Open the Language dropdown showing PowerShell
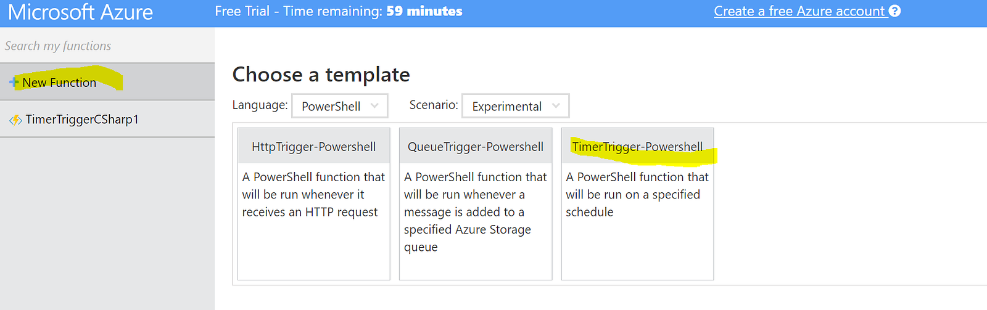Viewport: 987px width, 310px height. tap(339, 106)
